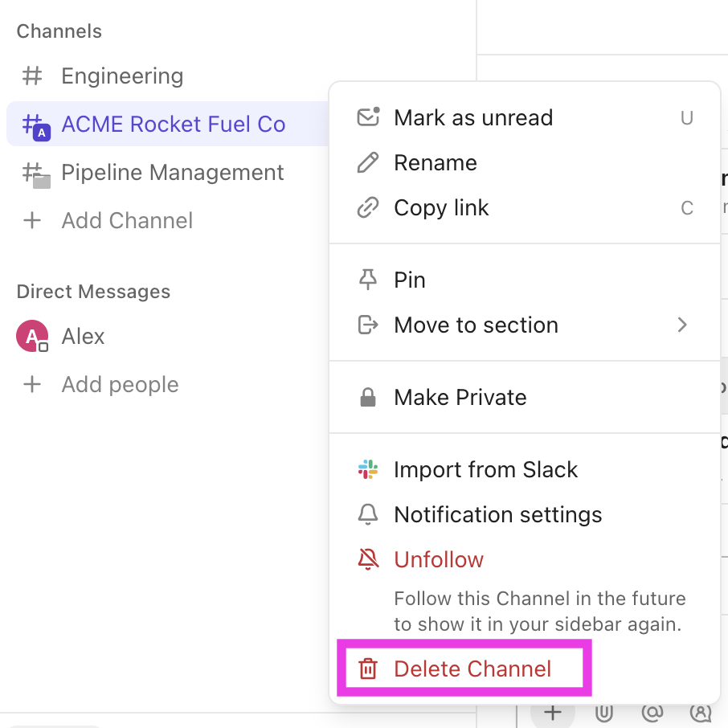Click the pushpin icon to pin channel
This screenshot has height=728, width=728.
368,280
